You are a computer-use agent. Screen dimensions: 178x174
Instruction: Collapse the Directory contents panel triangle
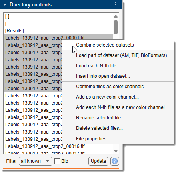click(5, 5)
